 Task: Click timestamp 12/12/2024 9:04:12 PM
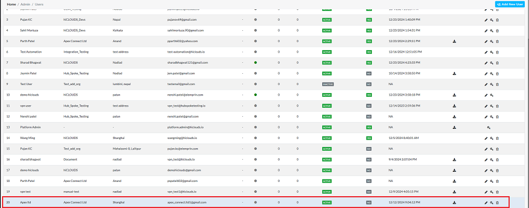pos(405,202)
